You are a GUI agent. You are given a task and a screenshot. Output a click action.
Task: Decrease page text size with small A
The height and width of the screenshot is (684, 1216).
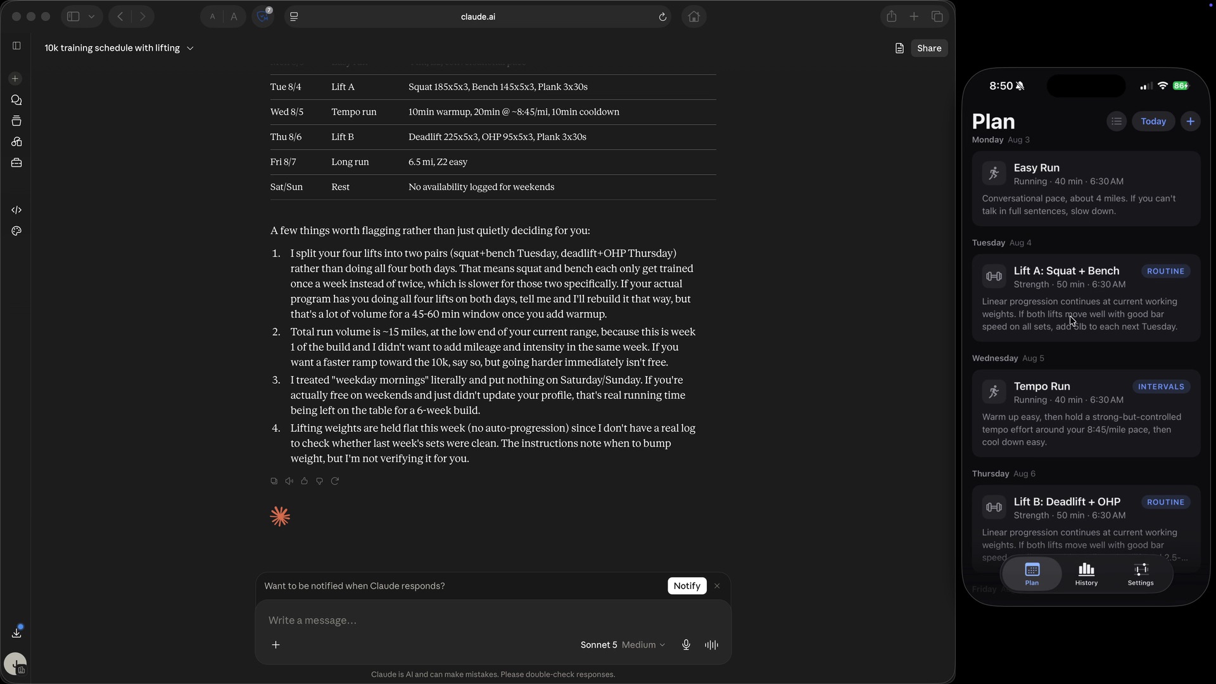213,16
